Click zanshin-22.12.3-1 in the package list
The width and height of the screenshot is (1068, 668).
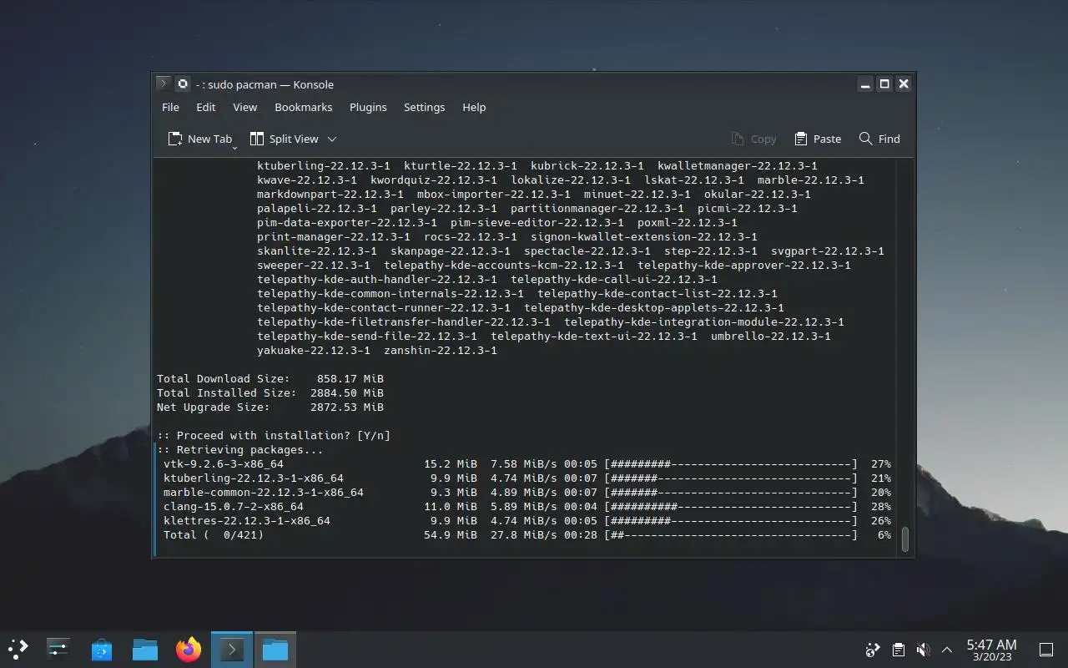click(441, 350)
